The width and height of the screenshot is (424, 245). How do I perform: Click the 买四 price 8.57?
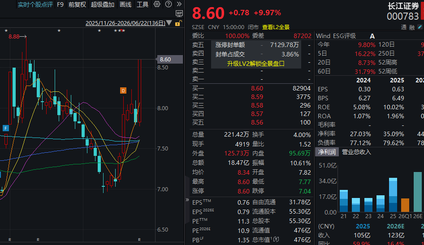click(257, 114)
